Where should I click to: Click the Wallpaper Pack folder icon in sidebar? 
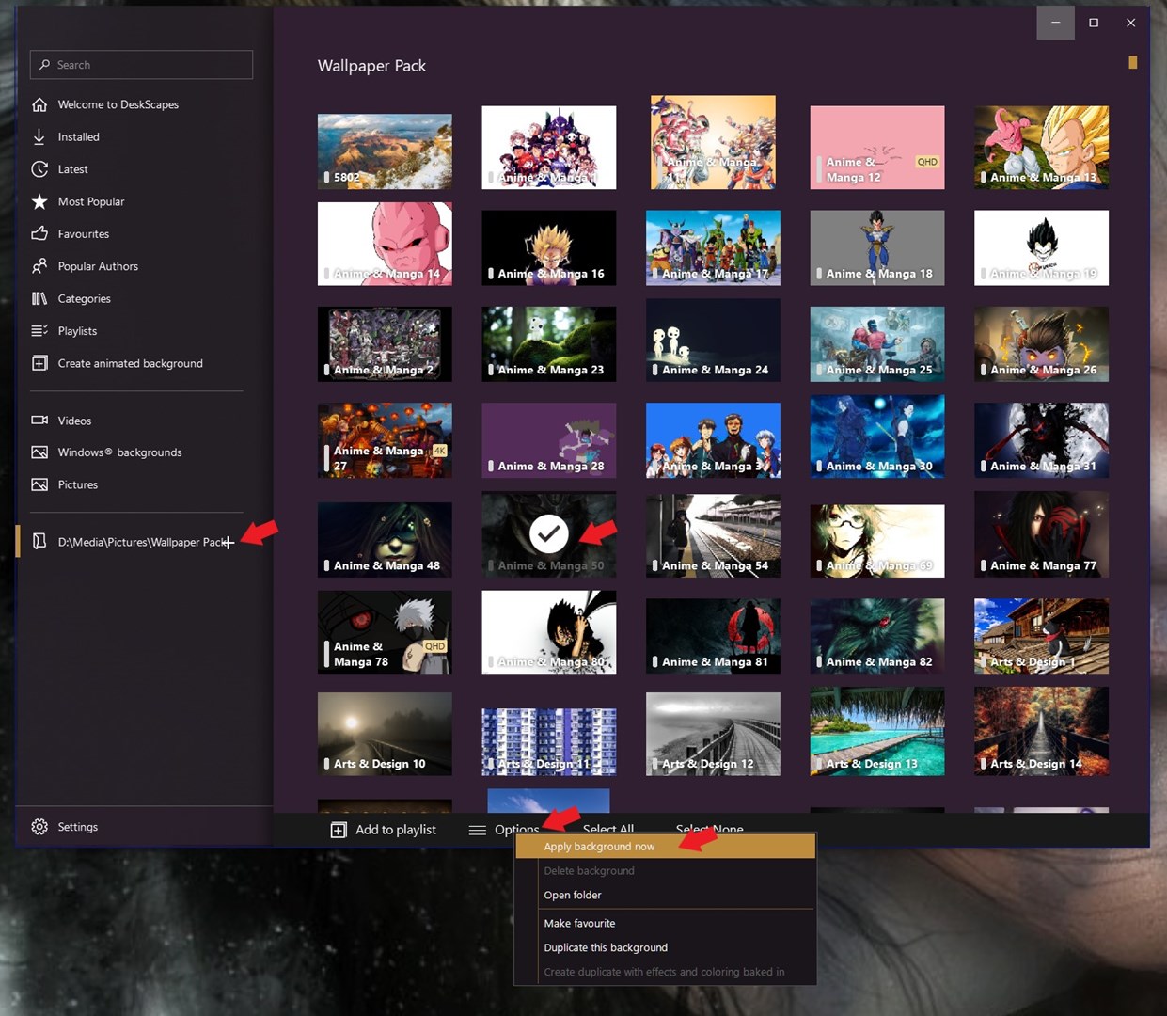(x=39, y=542)
